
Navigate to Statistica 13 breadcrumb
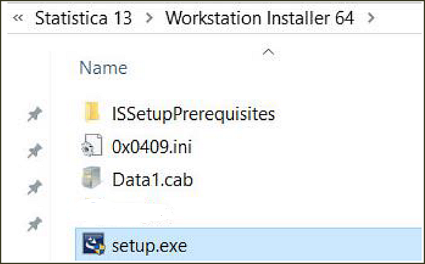pos(83,18)
